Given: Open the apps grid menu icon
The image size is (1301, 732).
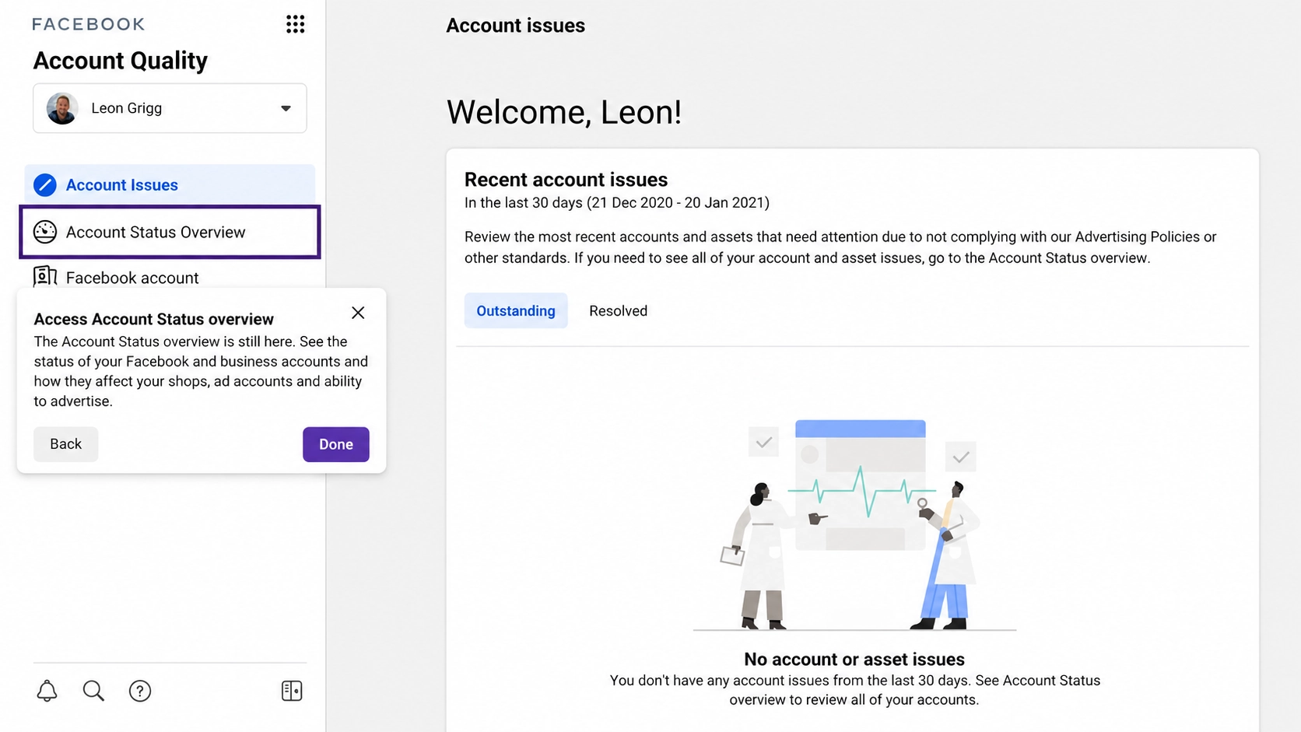Looking at the screenshot, I should click(x=295, y=24).
